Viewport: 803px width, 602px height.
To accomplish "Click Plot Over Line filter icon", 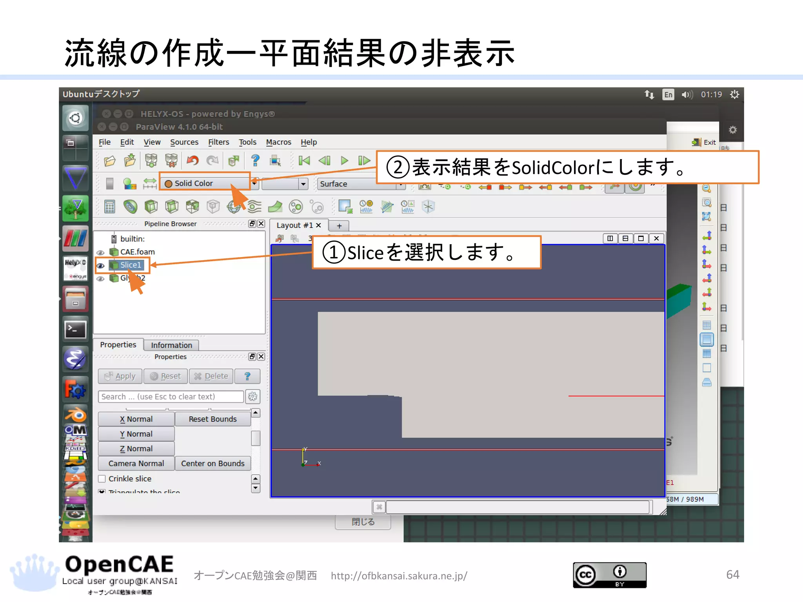I will 387,207.
